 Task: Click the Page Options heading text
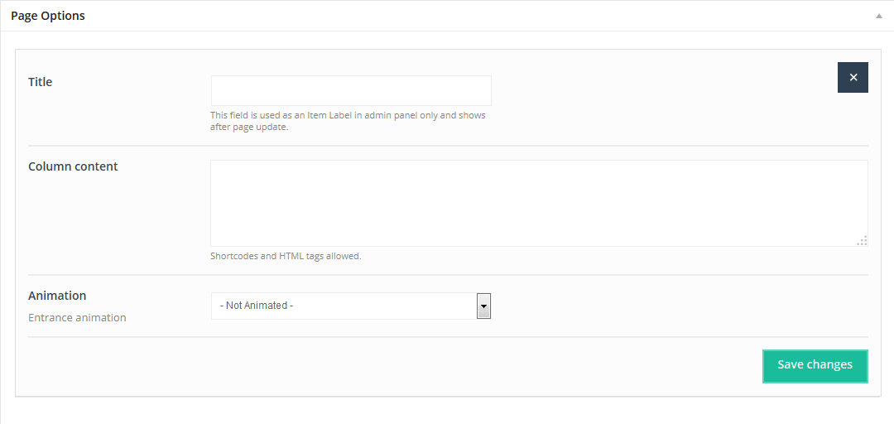click(x=48, y=16)
